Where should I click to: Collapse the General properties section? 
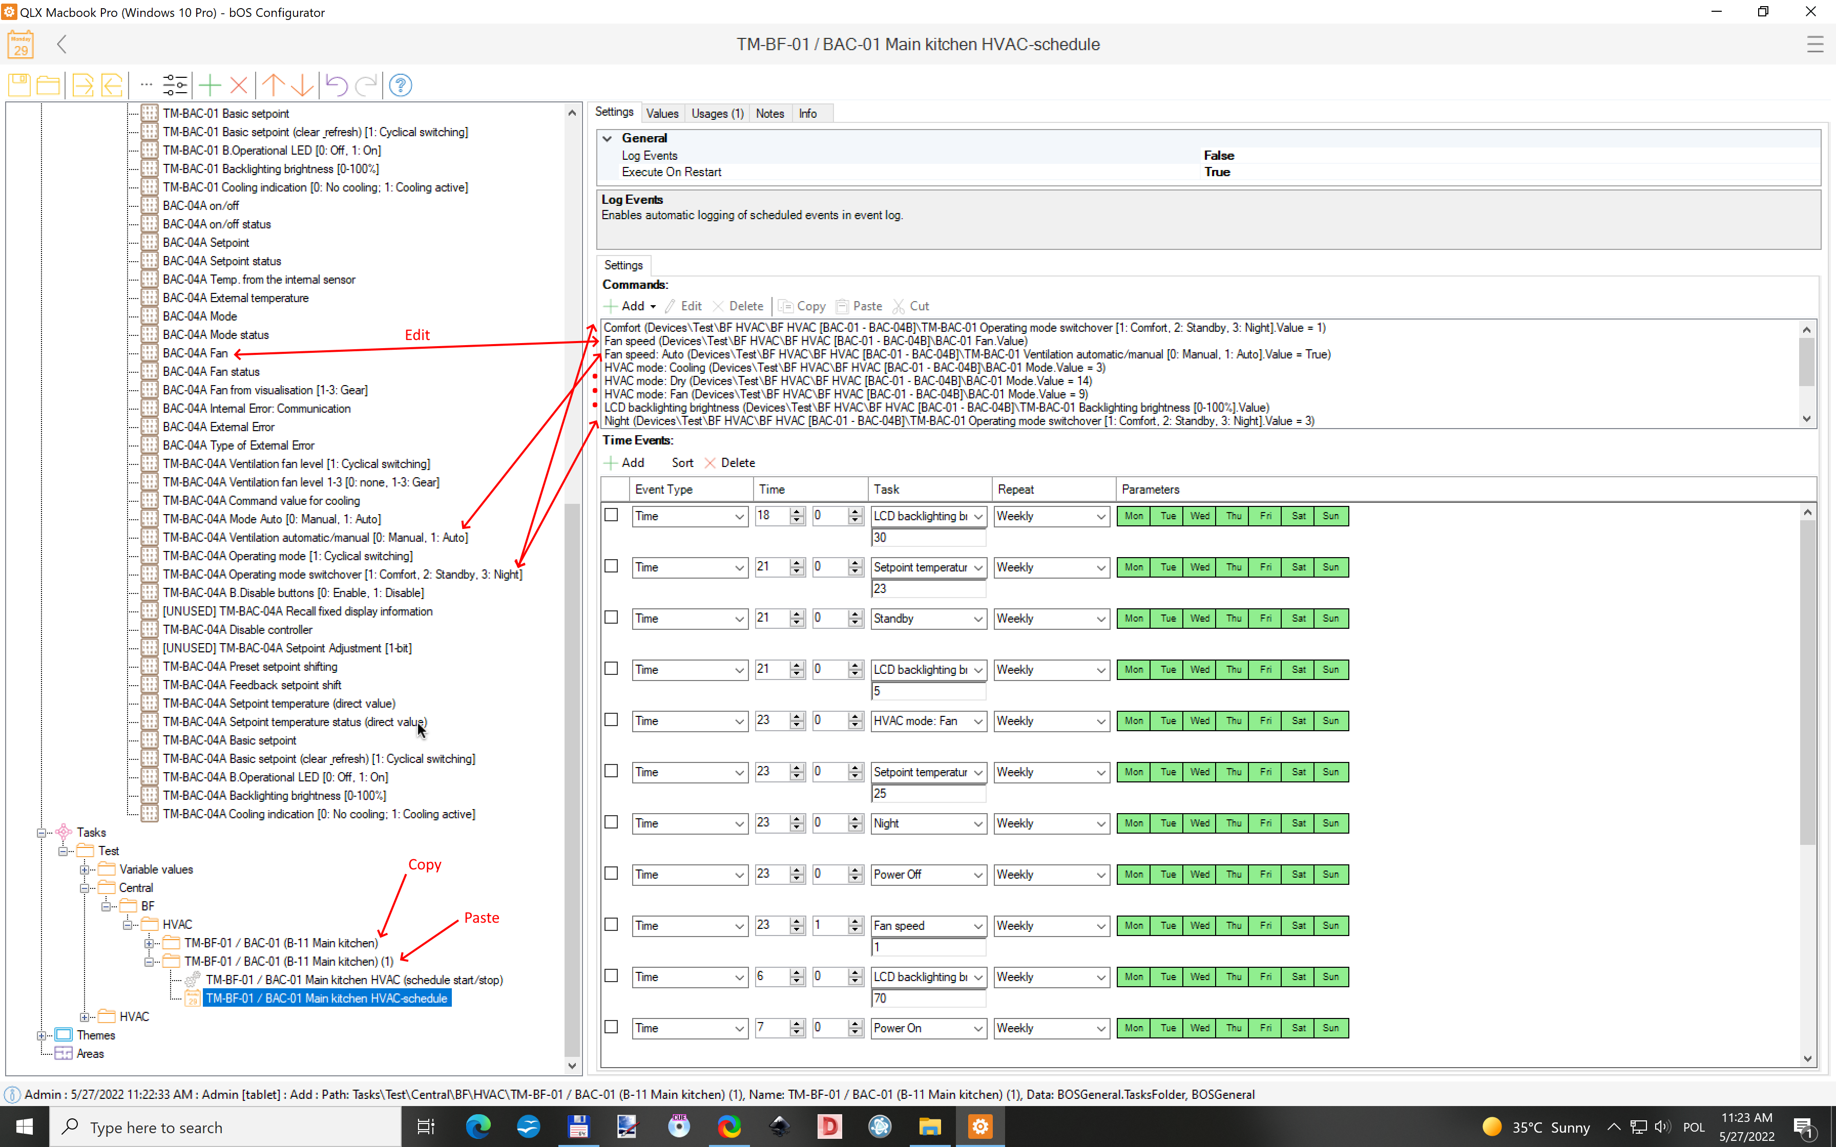point(607,138)
